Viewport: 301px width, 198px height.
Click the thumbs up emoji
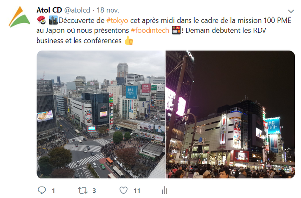(x=129, y=40)
